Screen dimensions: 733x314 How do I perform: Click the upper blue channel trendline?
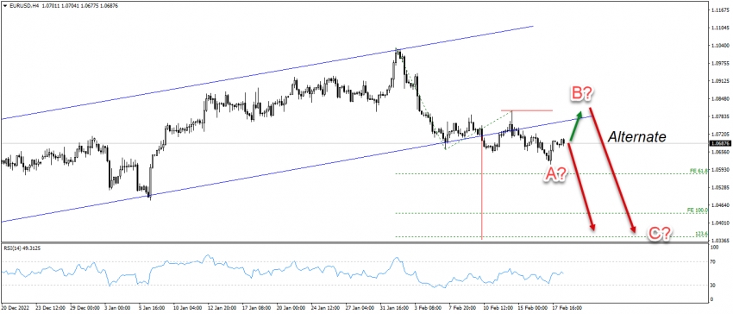tap(266, 72)
